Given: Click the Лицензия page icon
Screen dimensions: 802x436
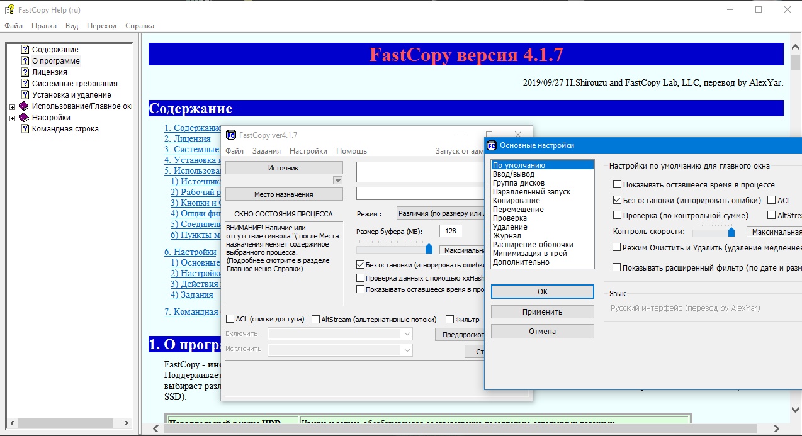Looking at the screenshot, I should [25, 72].
